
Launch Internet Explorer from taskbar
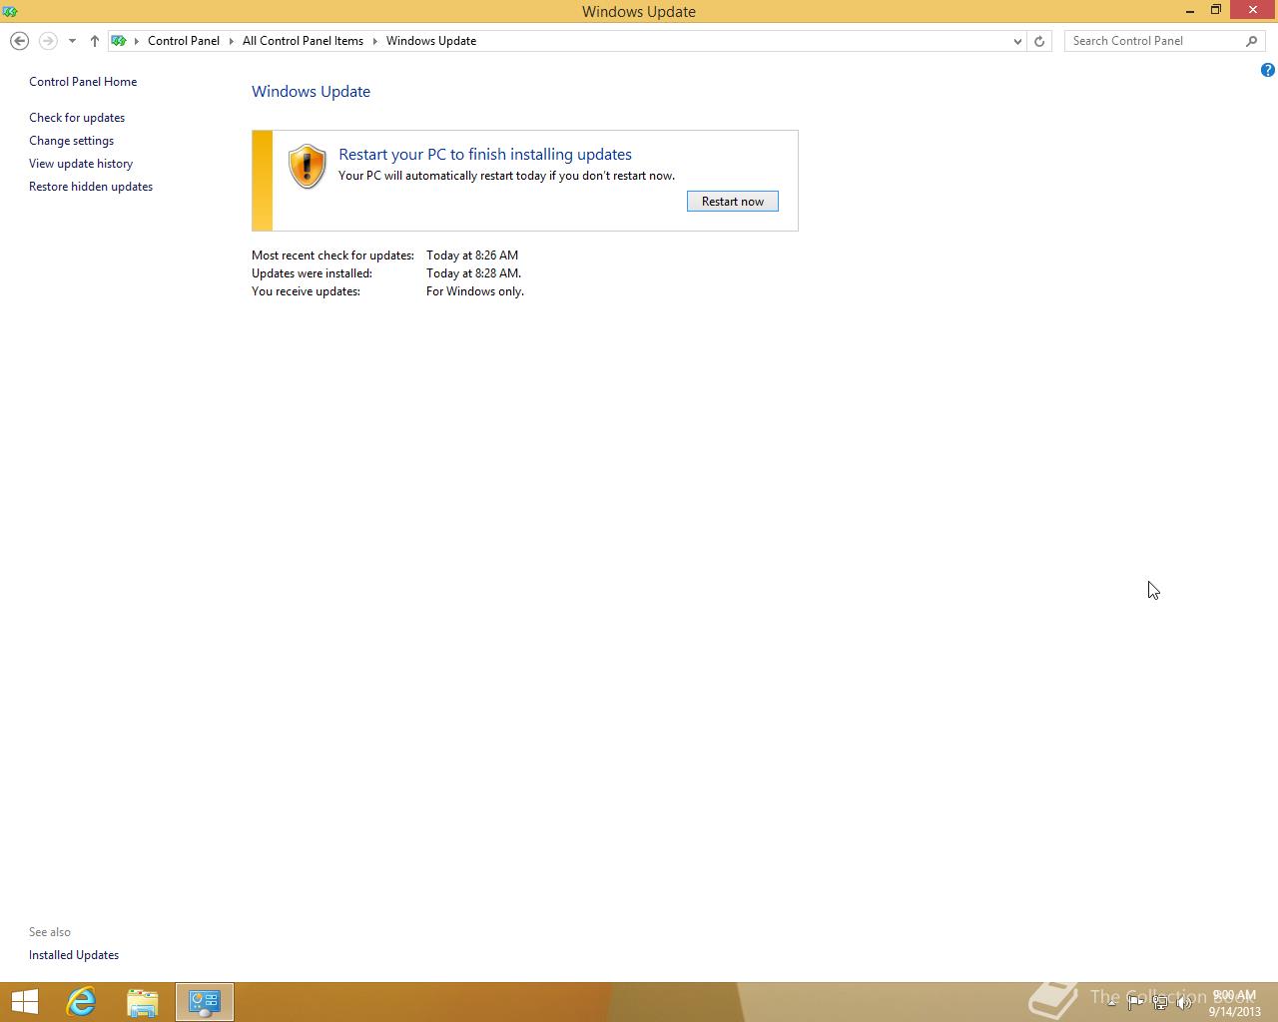(81, 1002)
